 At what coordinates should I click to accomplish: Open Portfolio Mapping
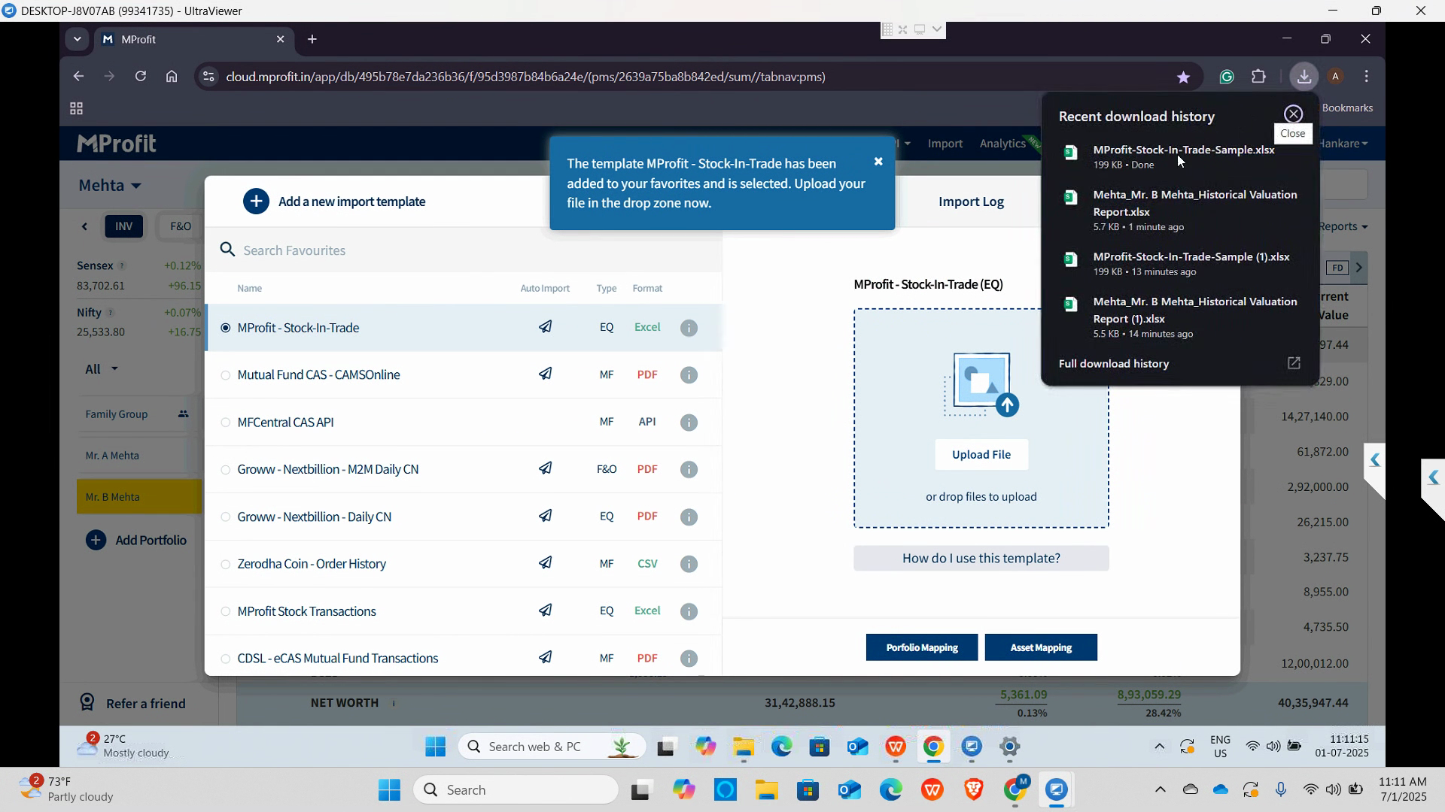click(921, 647)
